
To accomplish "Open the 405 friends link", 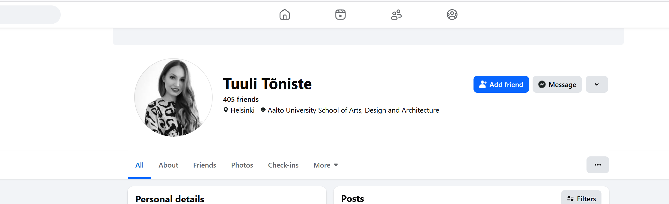I will coord(241,99).
